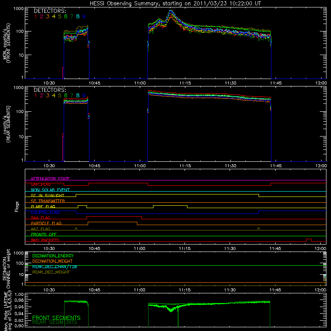Click the BAD_PACKETS pulse near 12:00
Screen dimensions: 331x331
tap(309, 240)
